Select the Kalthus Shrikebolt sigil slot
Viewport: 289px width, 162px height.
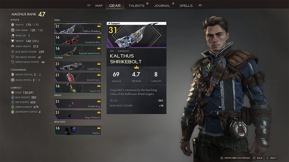pos(78,28)
